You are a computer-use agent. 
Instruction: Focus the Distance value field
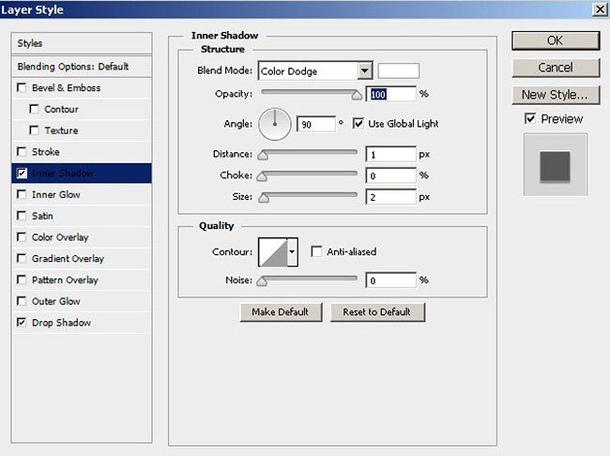pyautogui.click(x=390, y=155)
